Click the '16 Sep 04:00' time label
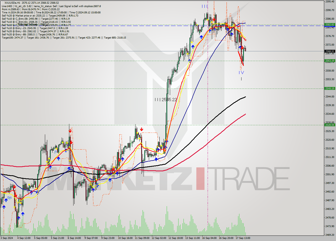Image resolution: width=336 pixels, height=241 pixels. click(209, 238)
